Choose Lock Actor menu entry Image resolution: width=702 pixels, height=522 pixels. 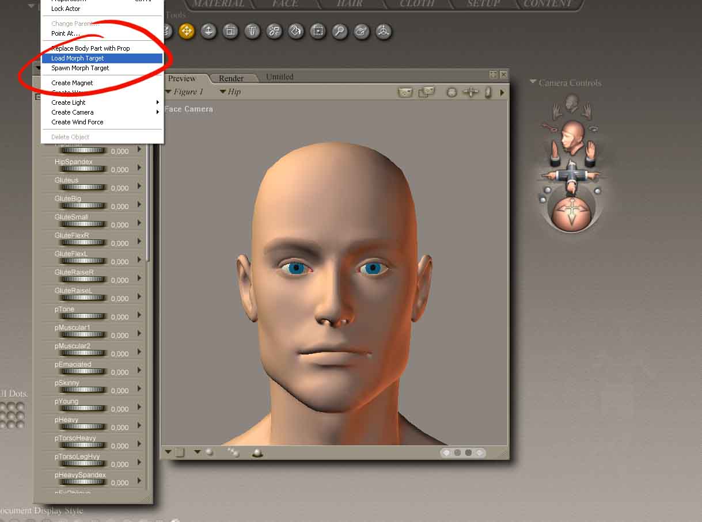pos(103,9)
